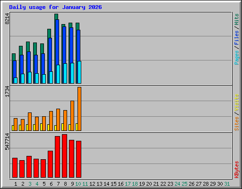
Task: Click day label '12' on the x-axis
Action: [x=92, y=184]
